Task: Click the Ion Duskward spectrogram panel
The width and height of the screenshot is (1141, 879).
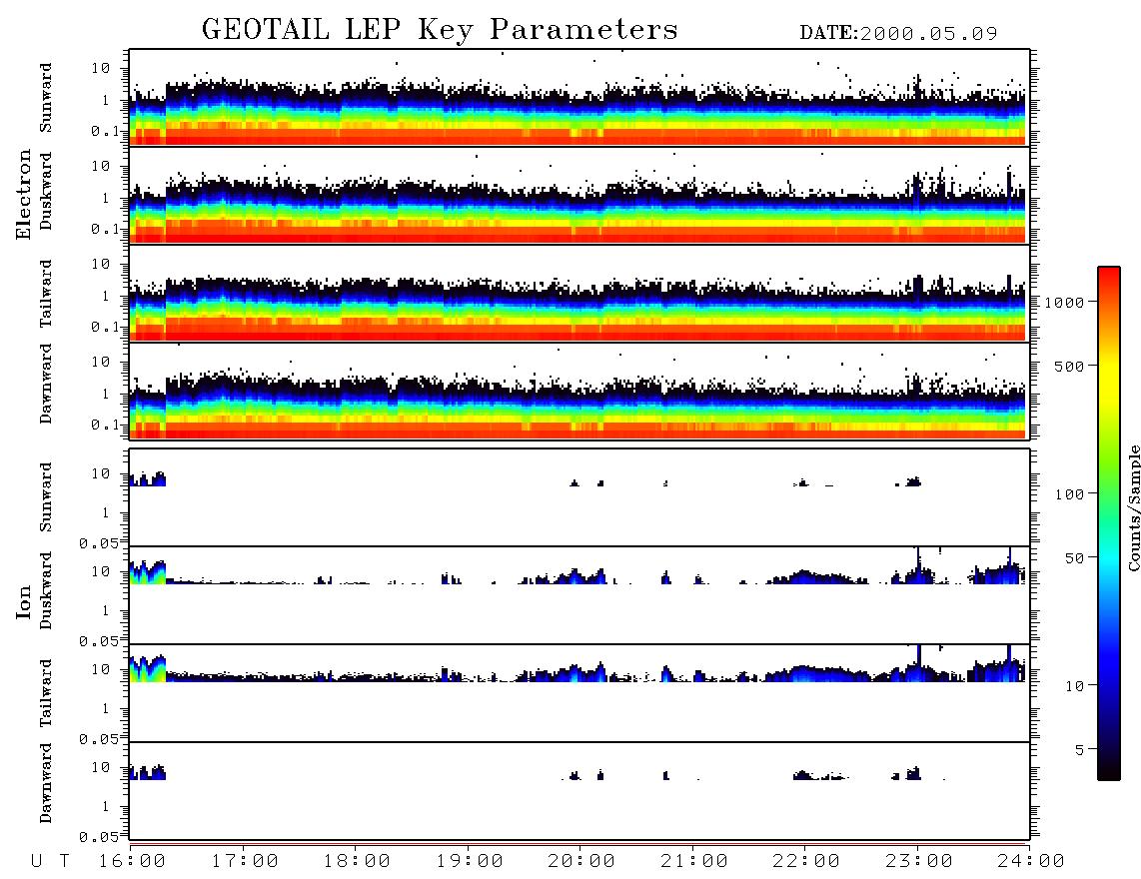Action: pyautogui.click(x=579, y=595)
